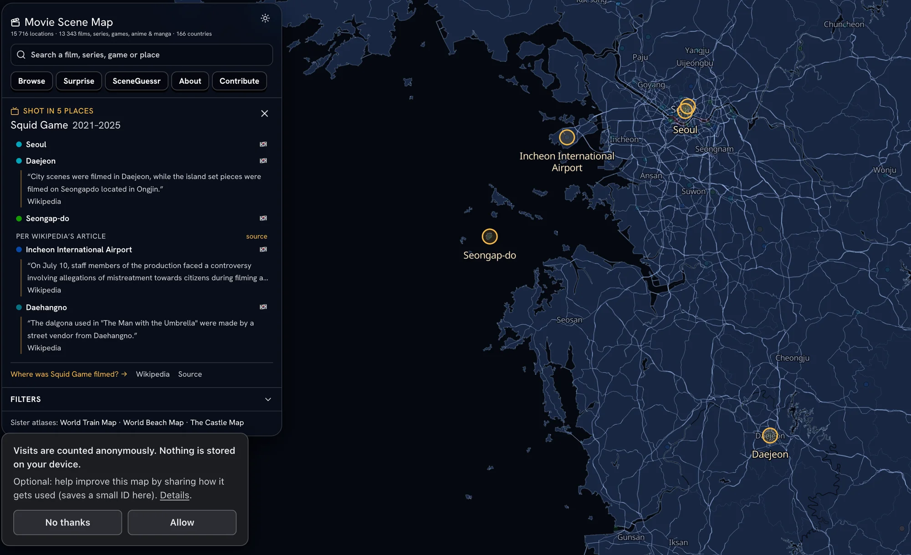Focus the film or place search field

[142, 55]
